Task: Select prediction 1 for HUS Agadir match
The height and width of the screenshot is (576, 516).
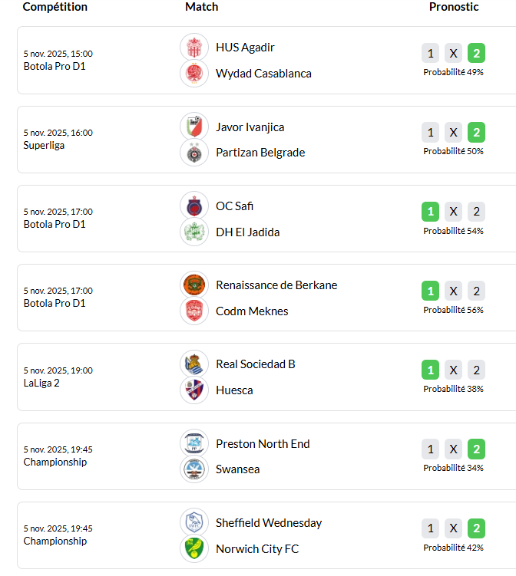Action: [431, 53]
